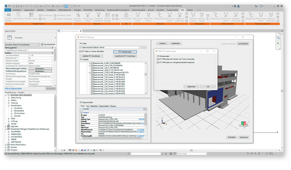291x170 pixels.
Task: Uncheck 'IFC-Öffnungen als Fenster und Türen verwenden'
Action: (158, 59)
